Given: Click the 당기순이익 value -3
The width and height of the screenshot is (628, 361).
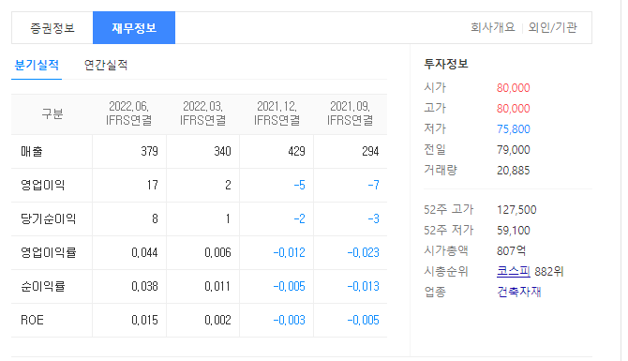Looking at the screenshot, I should (x=373, y=218).
